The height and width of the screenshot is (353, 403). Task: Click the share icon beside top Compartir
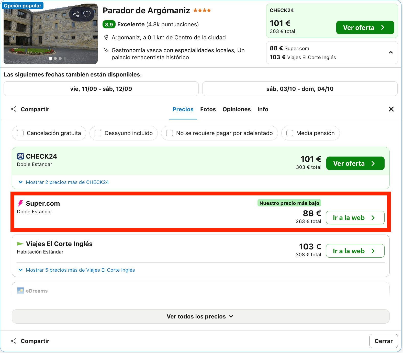14,109
